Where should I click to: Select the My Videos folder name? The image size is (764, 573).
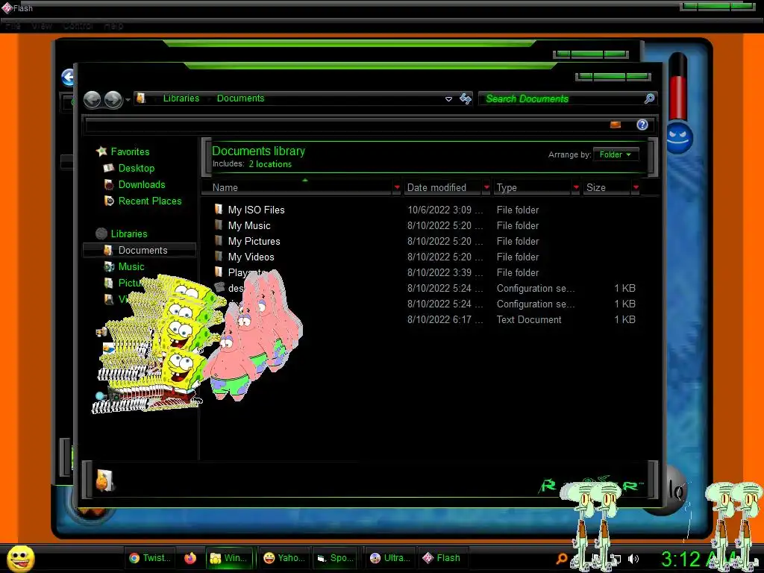[x=251, y=257]
